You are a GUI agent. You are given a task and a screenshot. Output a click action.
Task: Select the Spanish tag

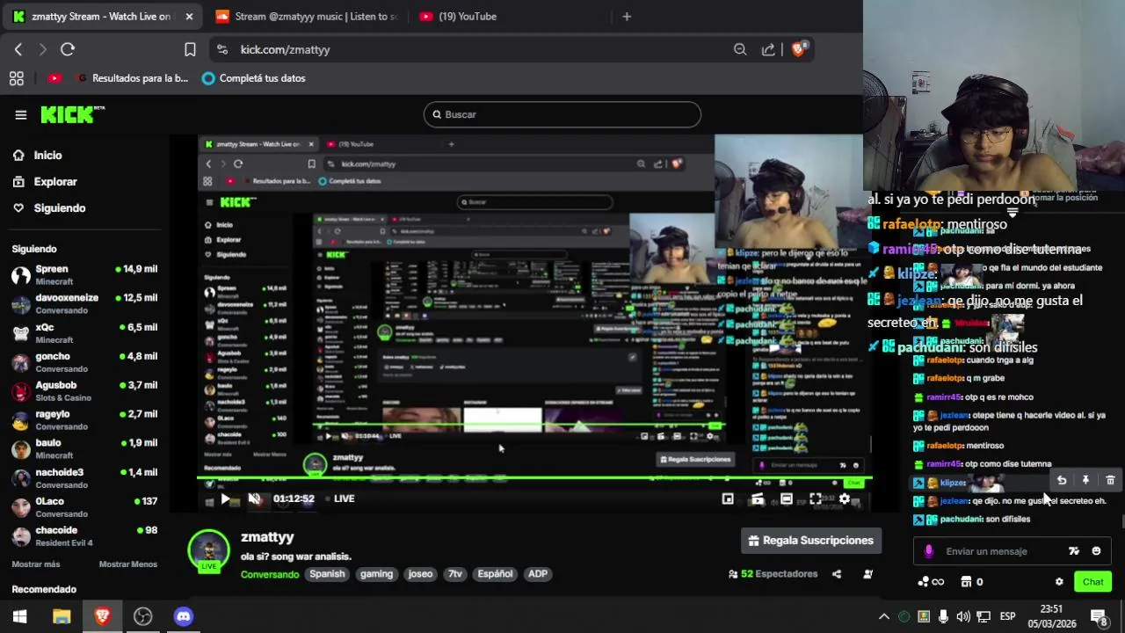click(327, 574)
